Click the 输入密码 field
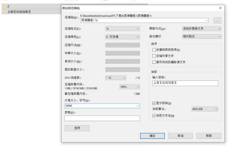This screenshot has width=230, height=156. (x=185, y=83)
